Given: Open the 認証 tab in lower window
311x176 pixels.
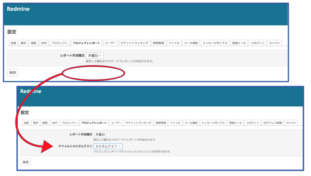Looking at the screenshot, I should [x=45, y=123].
